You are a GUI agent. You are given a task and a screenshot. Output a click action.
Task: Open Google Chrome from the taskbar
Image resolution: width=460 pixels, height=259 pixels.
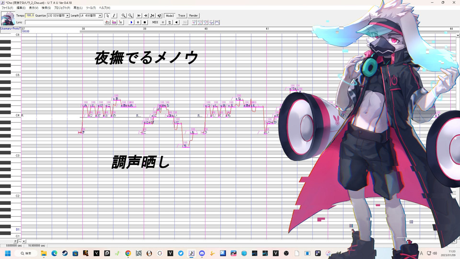coord(128,253)
